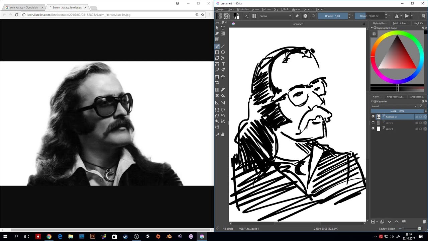Open horizontal mirror options dropdown arrow
This screenshot has height=241, width=428.
click(401, 16)
